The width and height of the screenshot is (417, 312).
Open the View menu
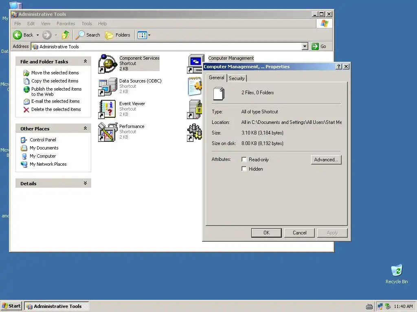46,24
